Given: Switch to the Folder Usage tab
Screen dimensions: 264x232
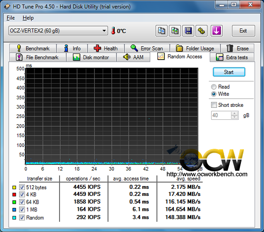Looking at the screenshot, I should (x=195, y=48).
